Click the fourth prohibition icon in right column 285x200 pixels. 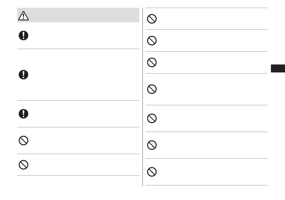click(152, 89)
